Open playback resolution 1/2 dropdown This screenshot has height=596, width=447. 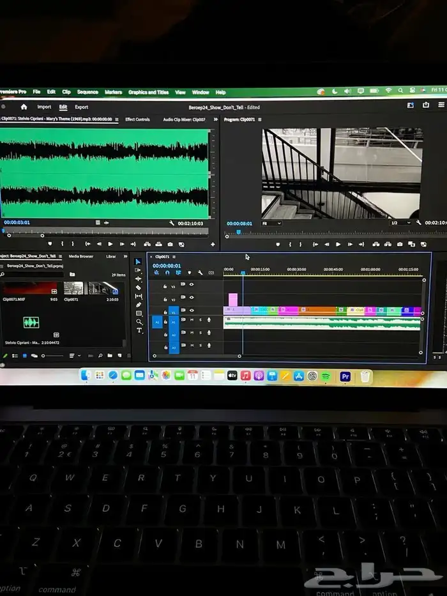coord(400,223)
